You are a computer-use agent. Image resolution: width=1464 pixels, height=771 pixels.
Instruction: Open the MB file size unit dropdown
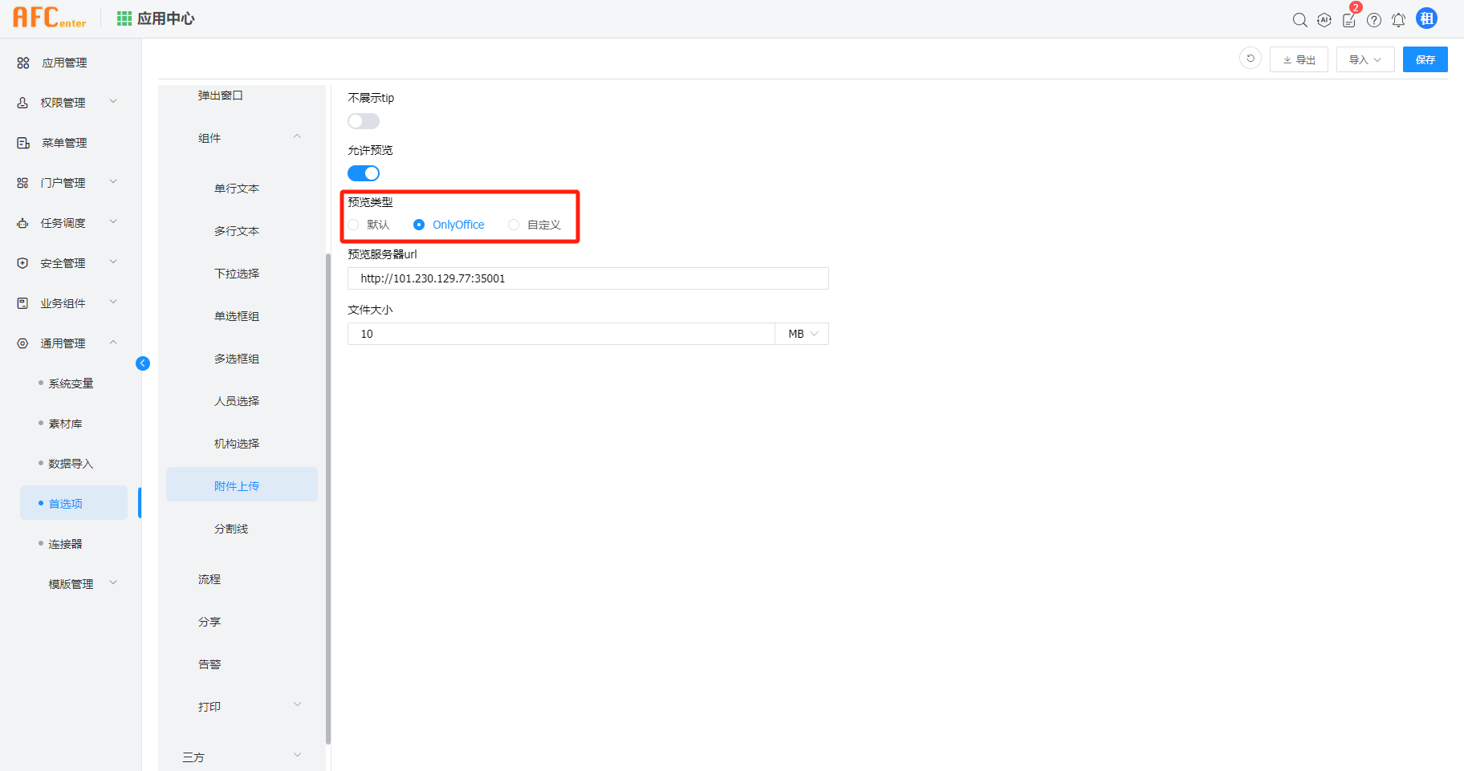click(802, 334)
